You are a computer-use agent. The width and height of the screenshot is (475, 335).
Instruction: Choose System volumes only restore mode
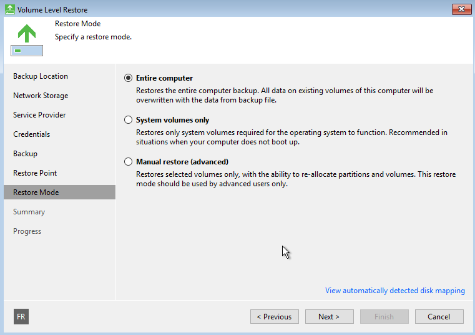click(x=128, y=120)
